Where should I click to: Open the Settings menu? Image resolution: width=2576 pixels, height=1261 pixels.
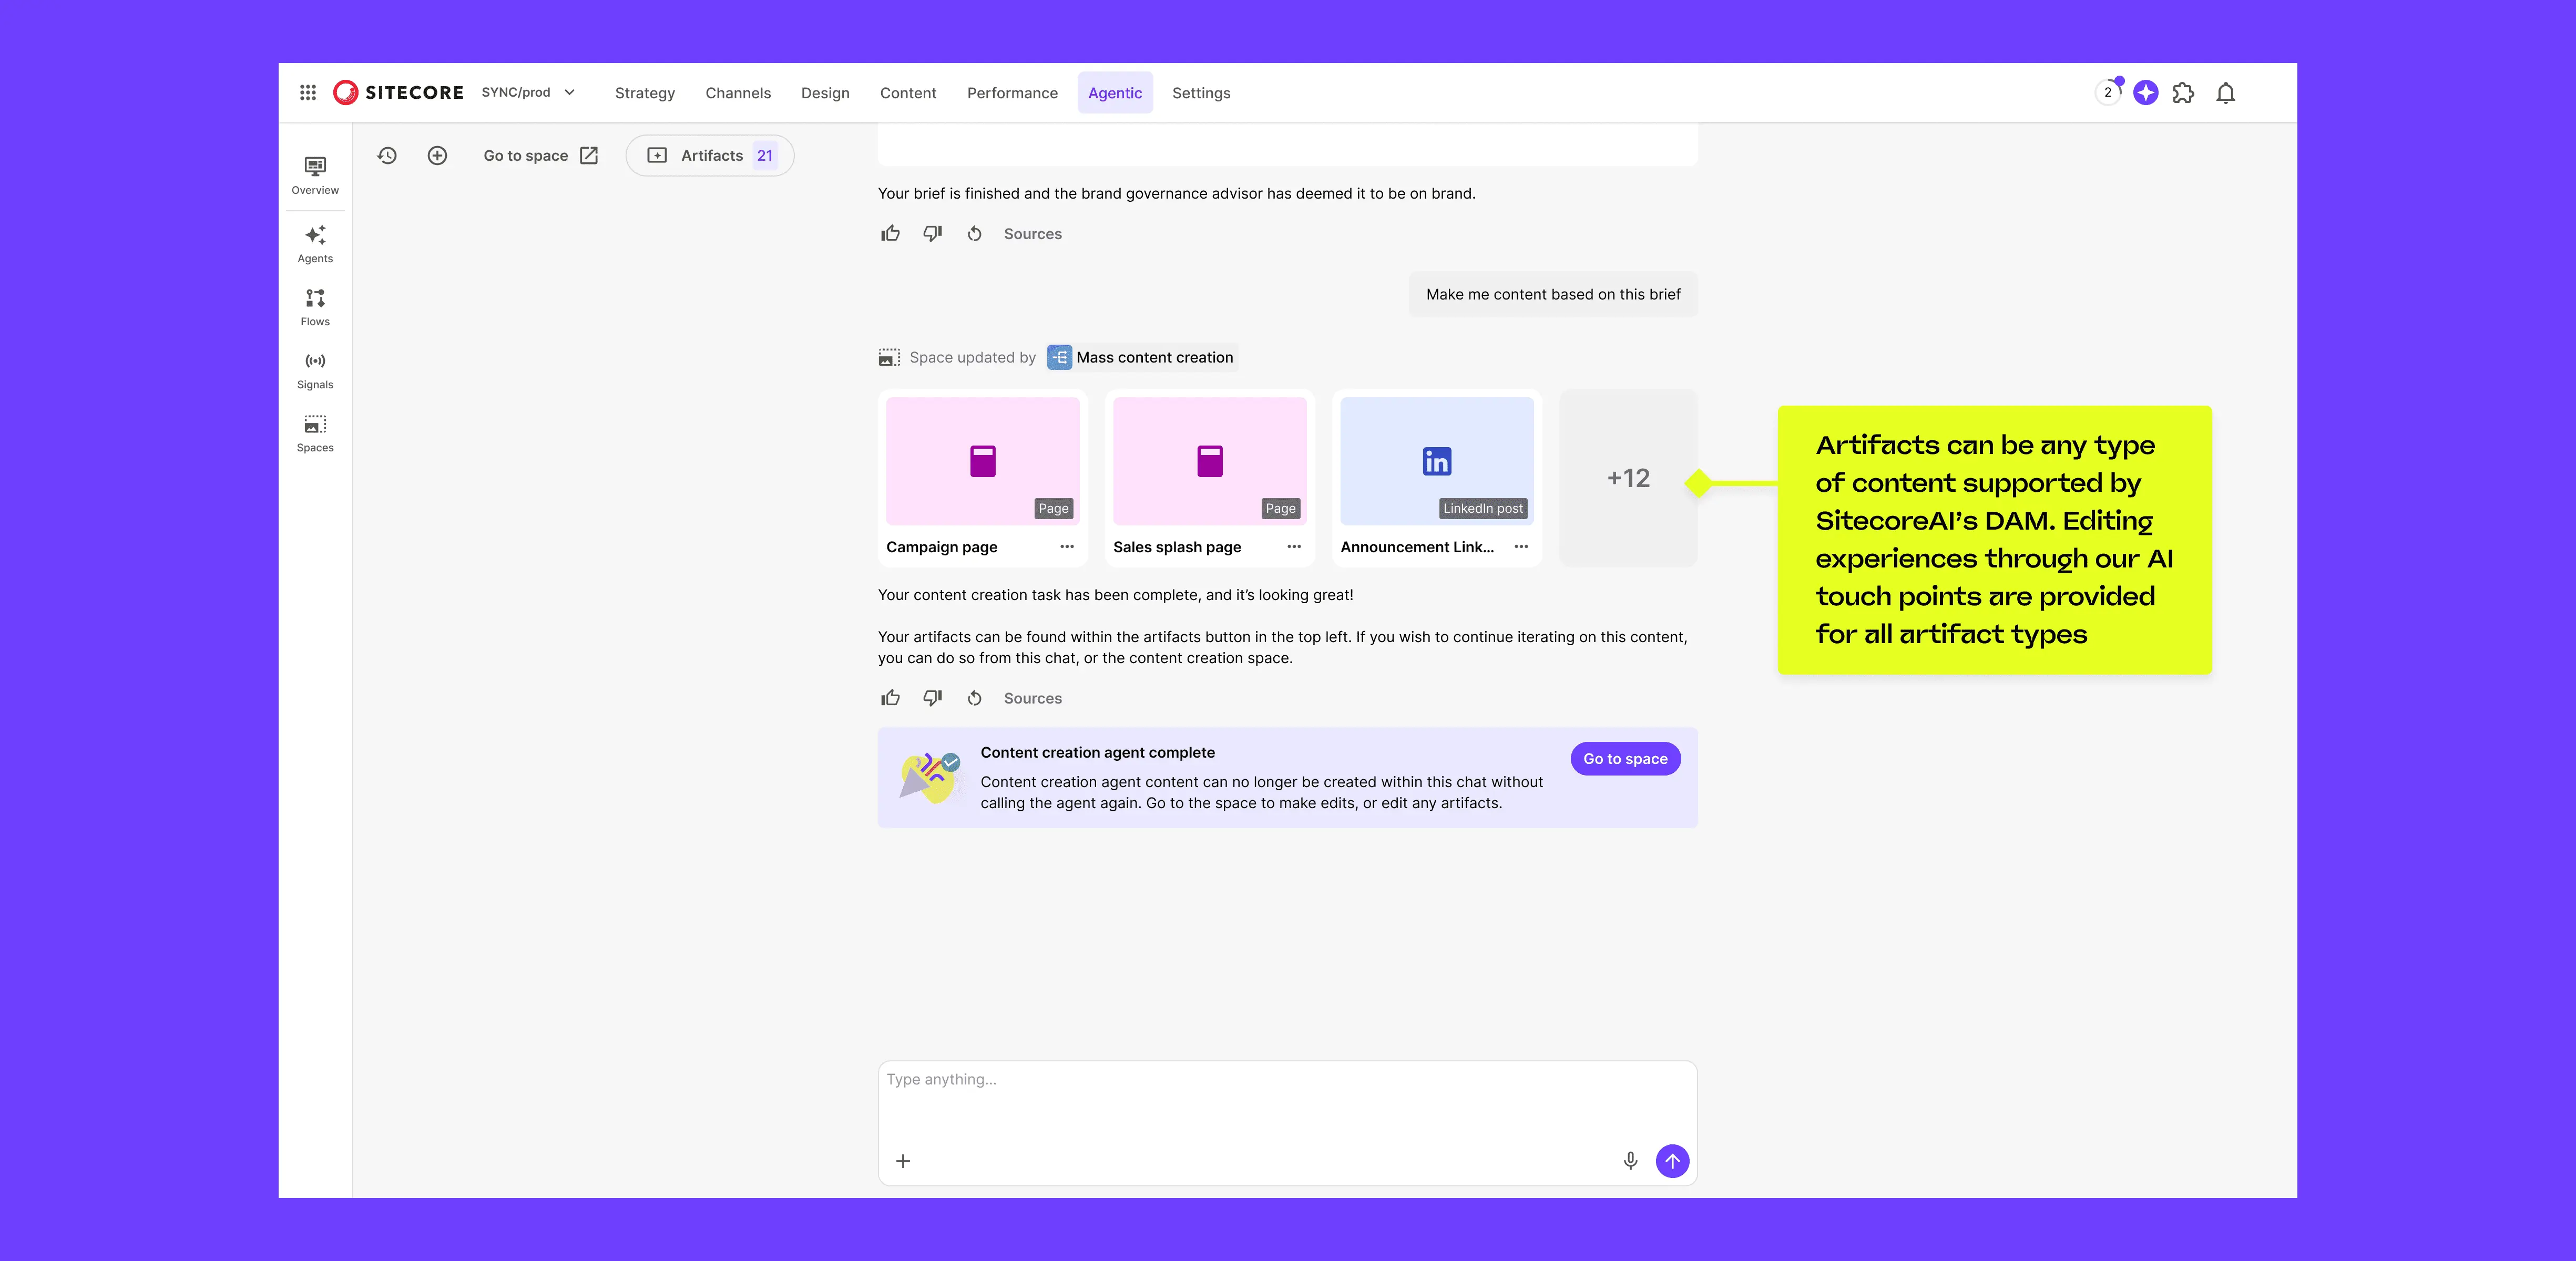(1201, 93)
